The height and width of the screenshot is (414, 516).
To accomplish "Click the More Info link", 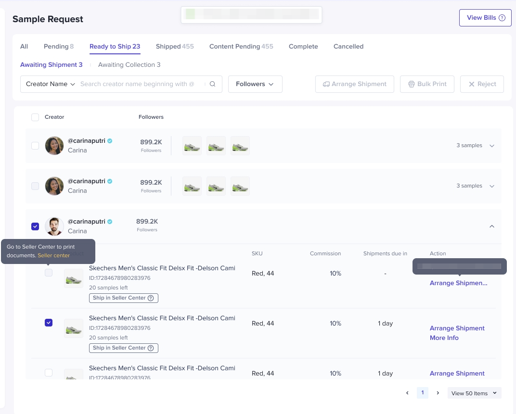I will click(x=444, y=338).
